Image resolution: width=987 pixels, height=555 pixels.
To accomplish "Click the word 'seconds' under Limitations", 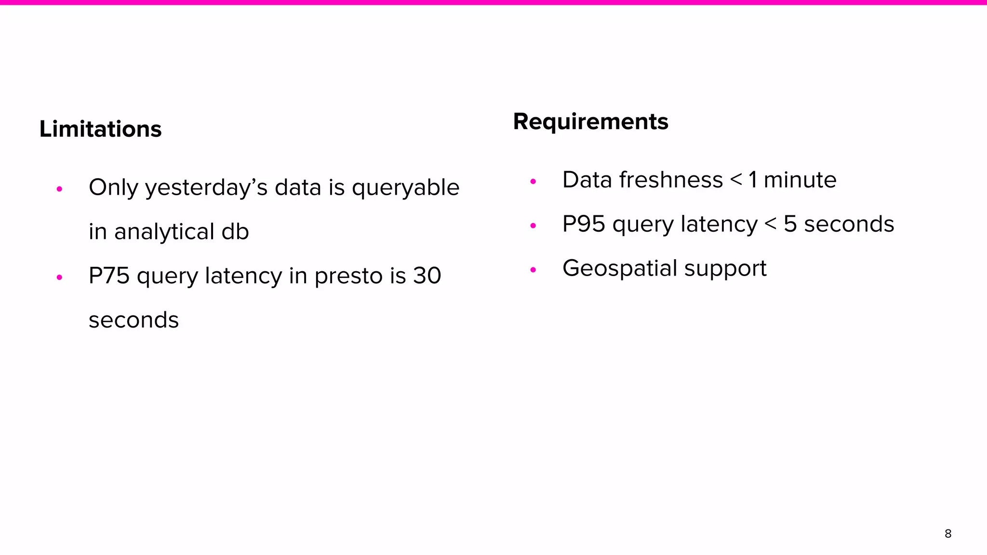I will click(x=133, y=320).
